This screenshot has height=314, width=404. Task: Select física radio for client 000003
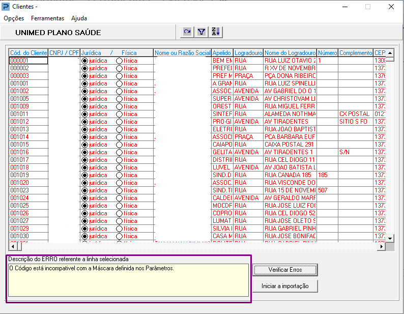click(119, 76)
